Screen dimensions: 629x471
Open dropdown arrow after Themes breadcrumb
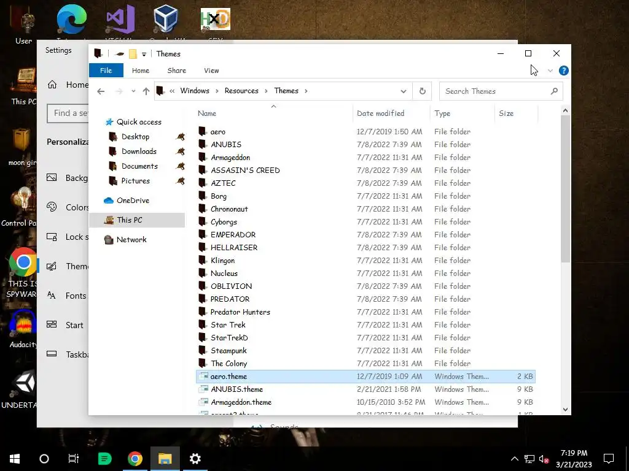(x=306, y=91)
